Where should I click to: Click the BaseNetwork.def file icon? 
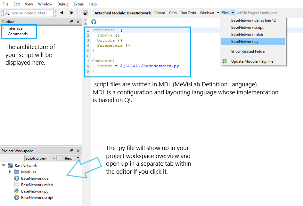pos(17,178)
